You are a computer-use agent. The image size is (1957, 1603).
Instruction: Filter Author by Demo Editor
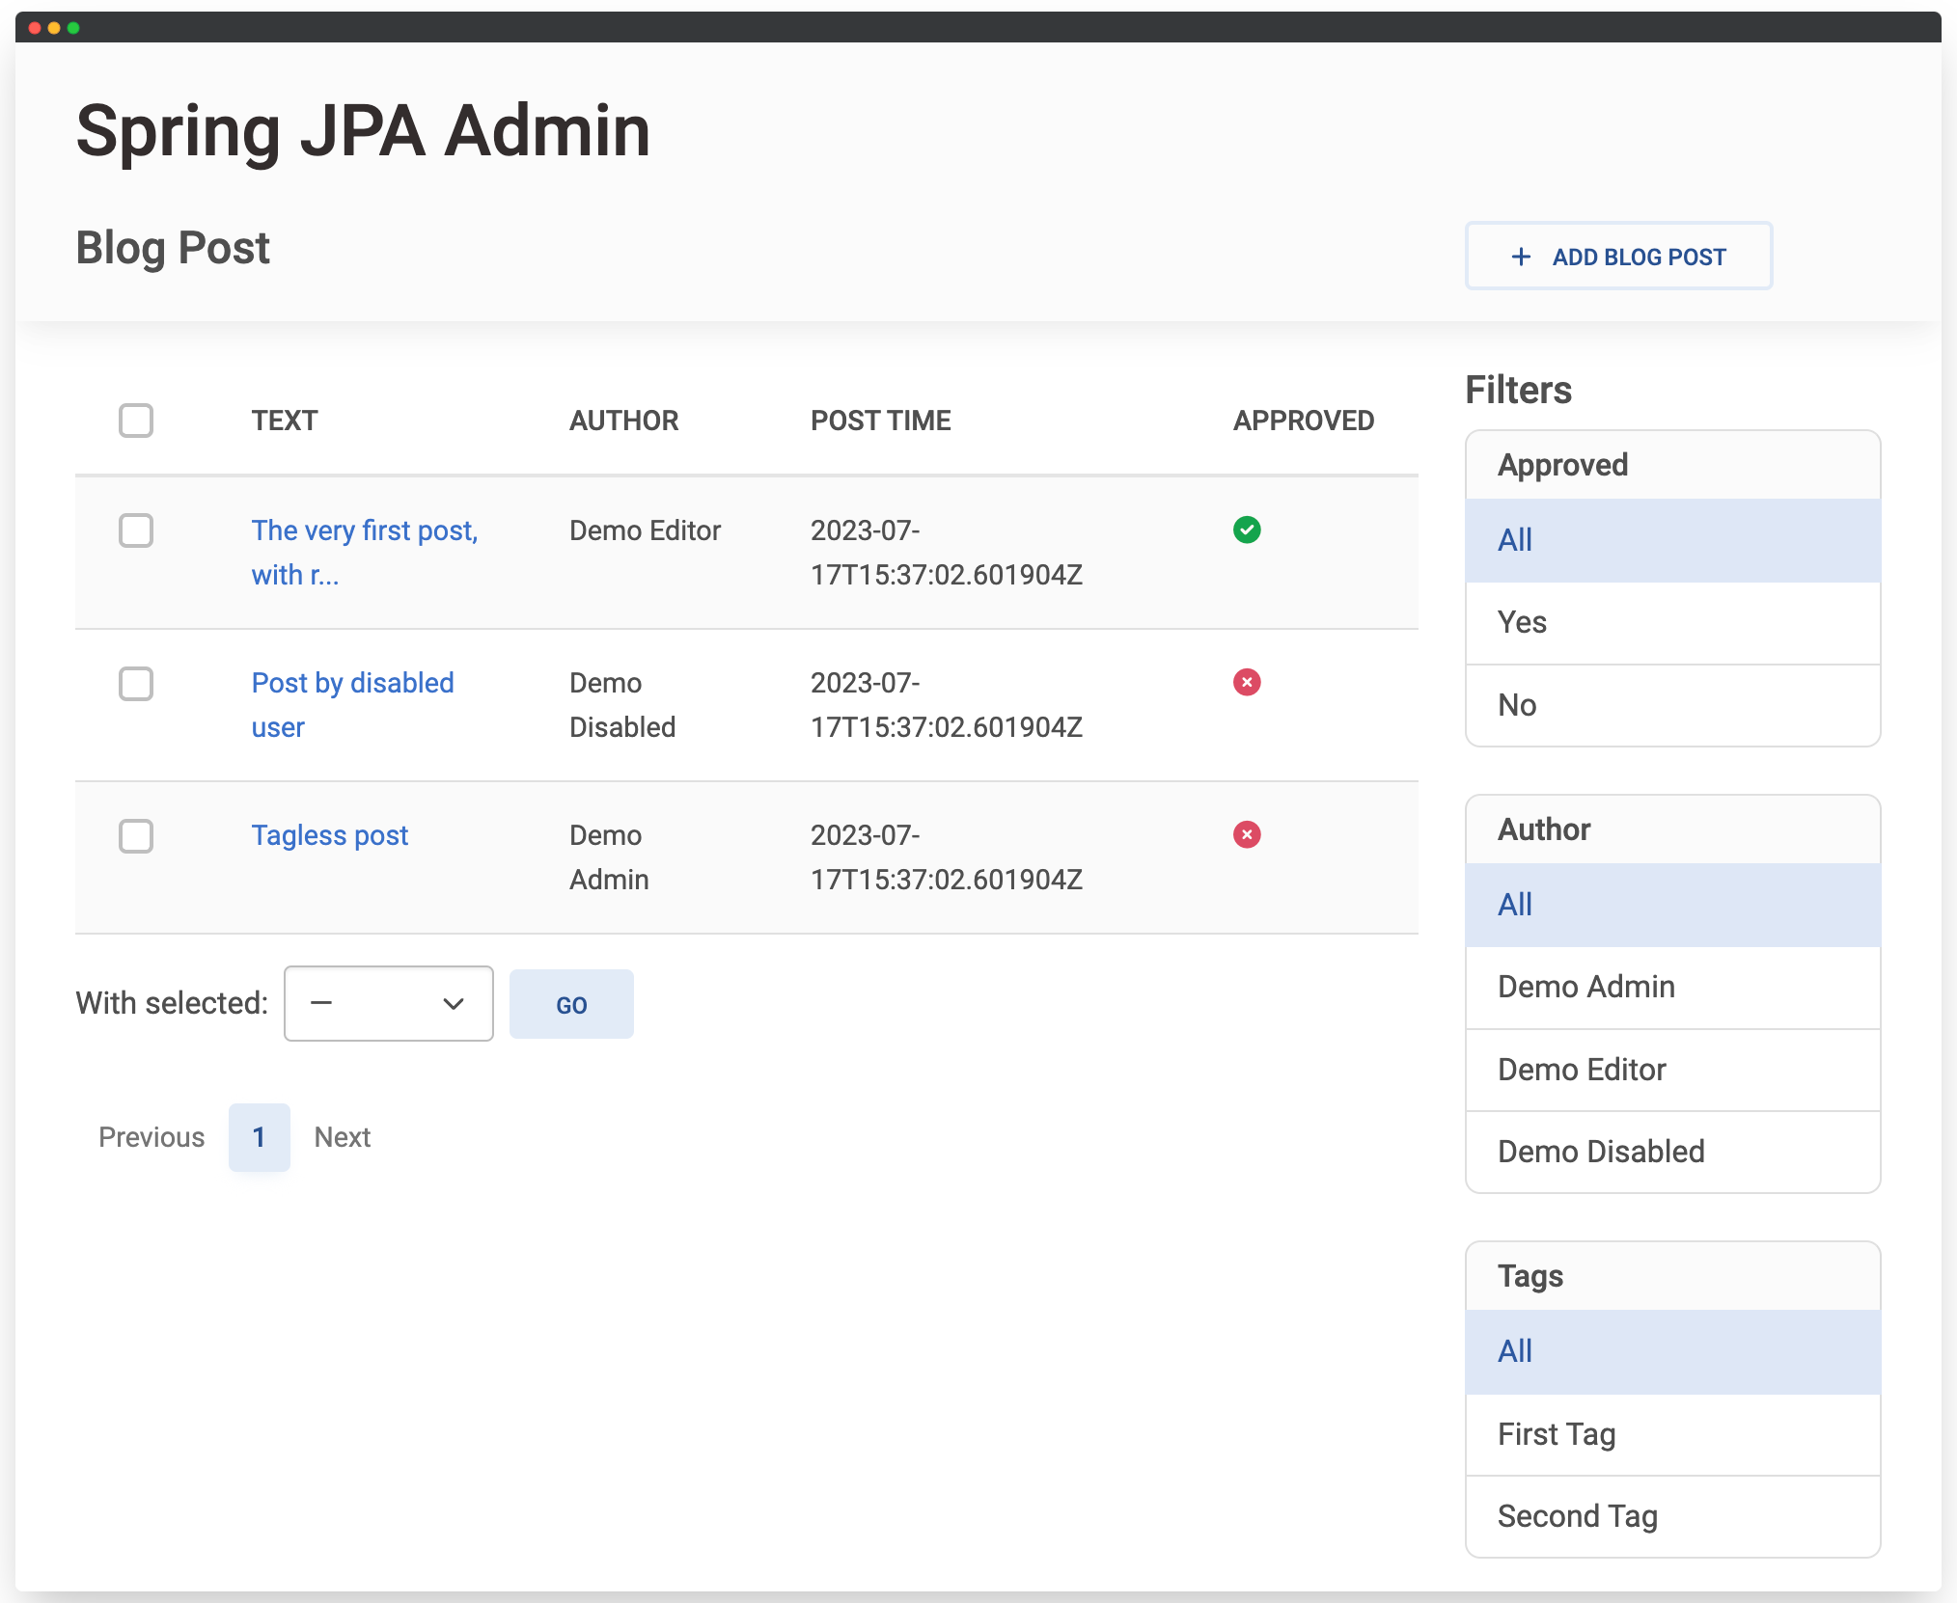[1673, 1070]
